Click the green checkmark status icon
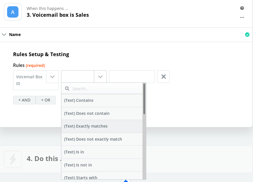 click(x=247, y=35)
